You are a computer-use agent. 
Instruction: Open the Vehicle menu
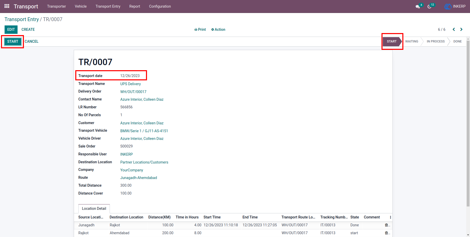click(81, 6)
